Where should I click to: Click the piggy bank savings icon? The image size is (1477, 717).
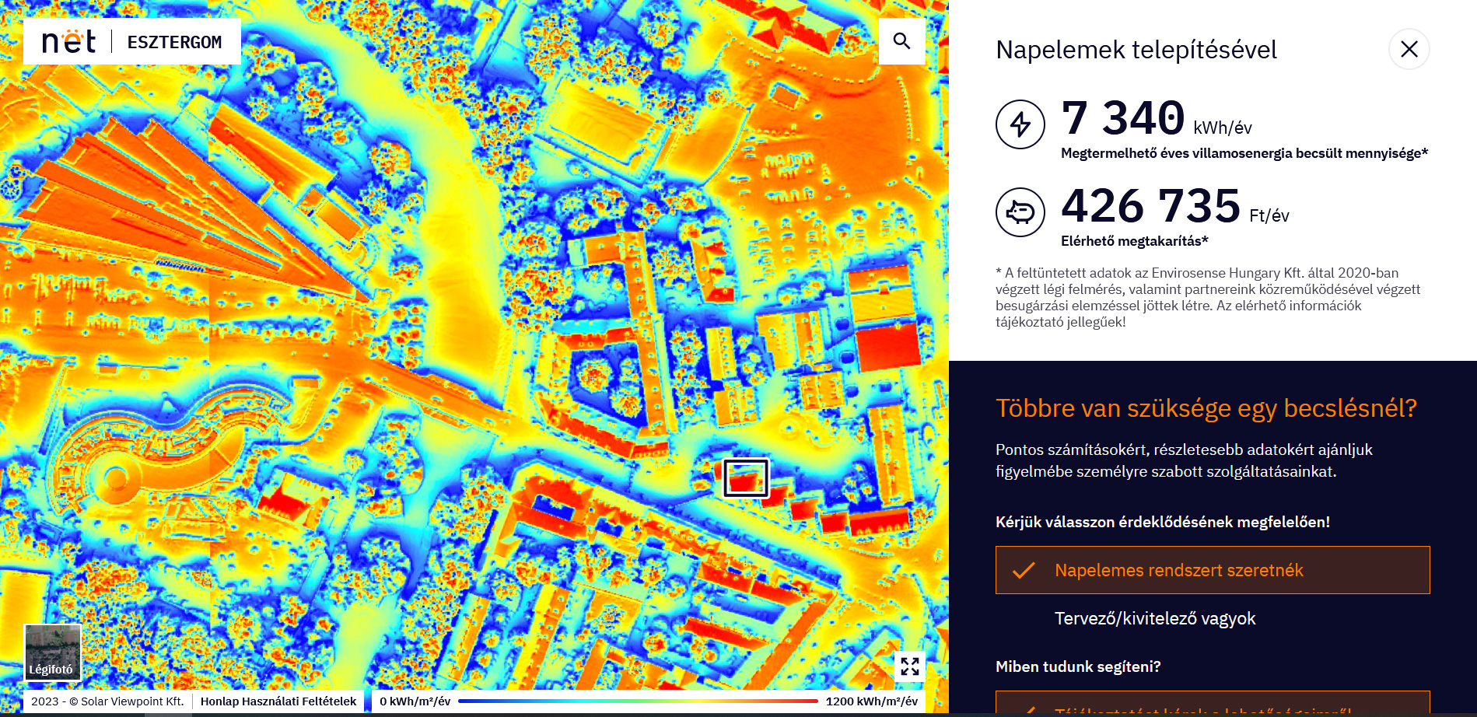(1020, 212)
